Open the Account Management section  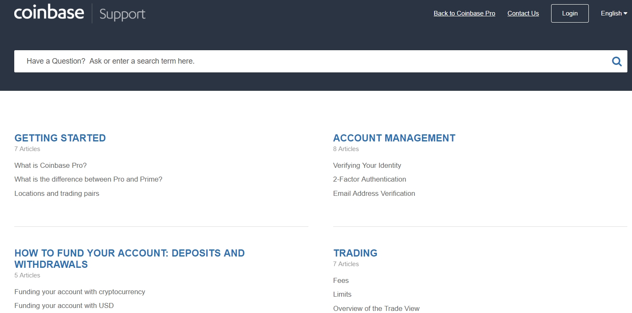394,138
